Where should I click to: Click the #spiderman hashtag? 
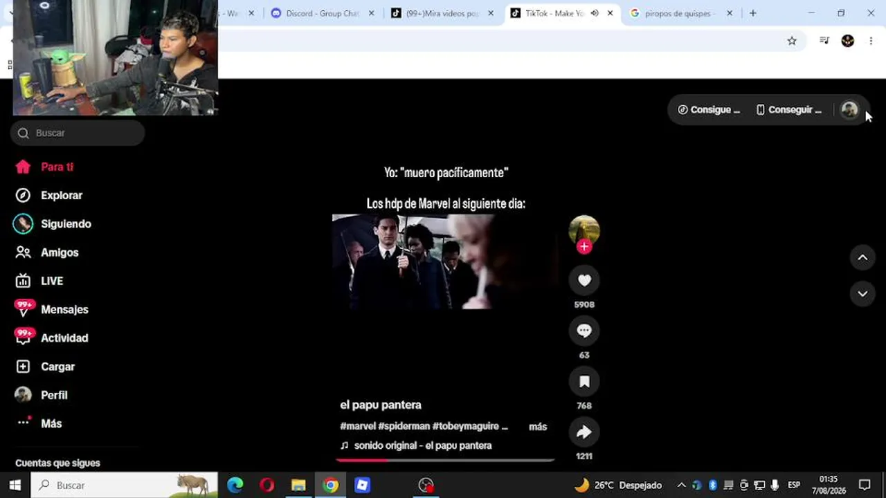(x=404, y=426)
